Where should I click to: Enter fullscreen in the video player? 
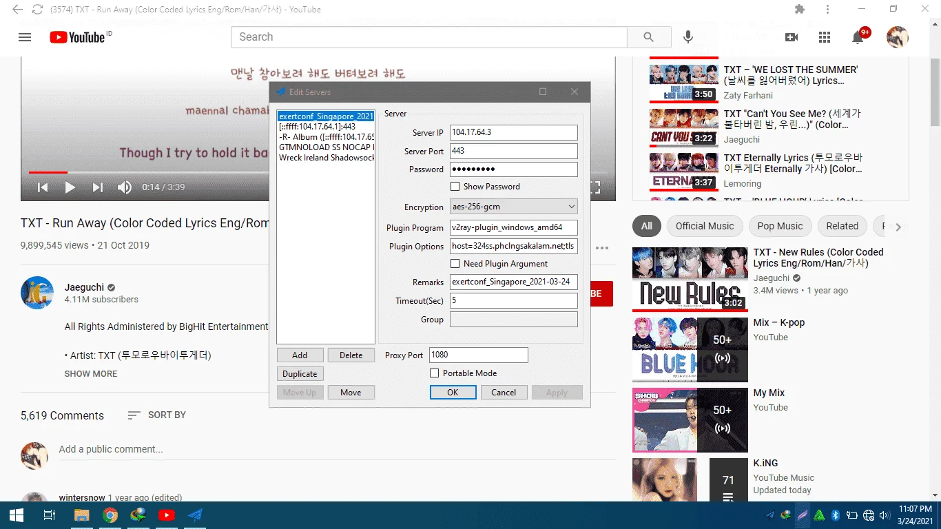[x=596, y=187]
